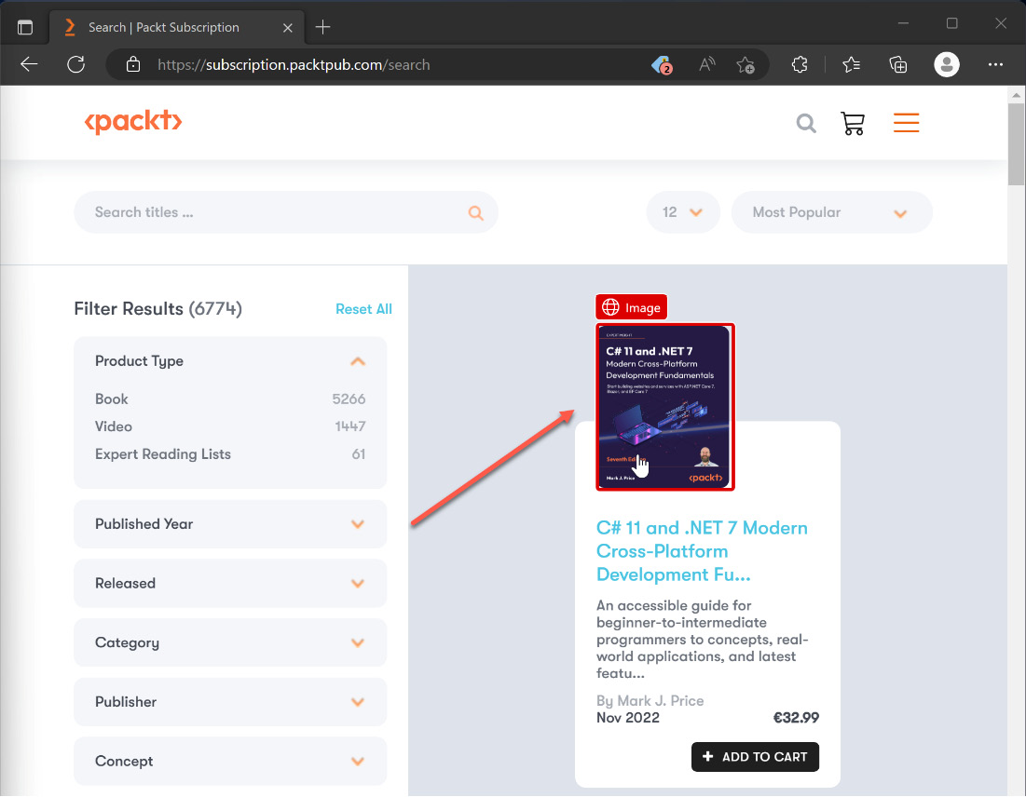Open the 12 results per page dropdown

click(683, 212)
